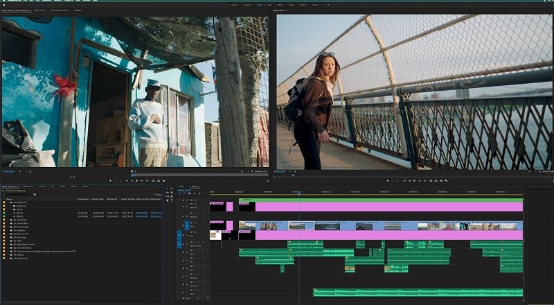
Task: Mute the Music 1 audio track
Action: pyautogui.click(x=195, y=290)
